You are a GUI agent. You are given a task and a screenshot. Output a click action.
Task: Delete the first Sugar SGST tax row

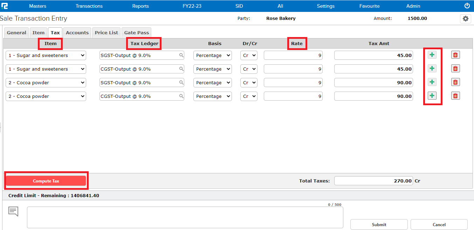point(455,55)
